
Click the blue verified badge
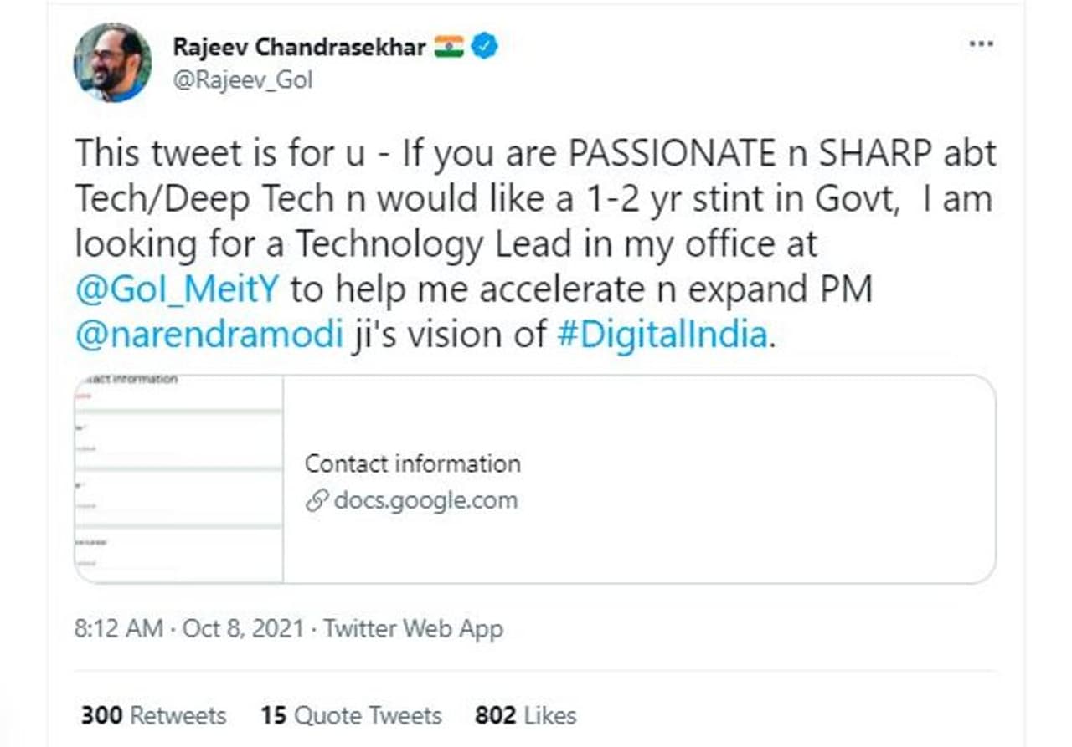tap(485, 46)
